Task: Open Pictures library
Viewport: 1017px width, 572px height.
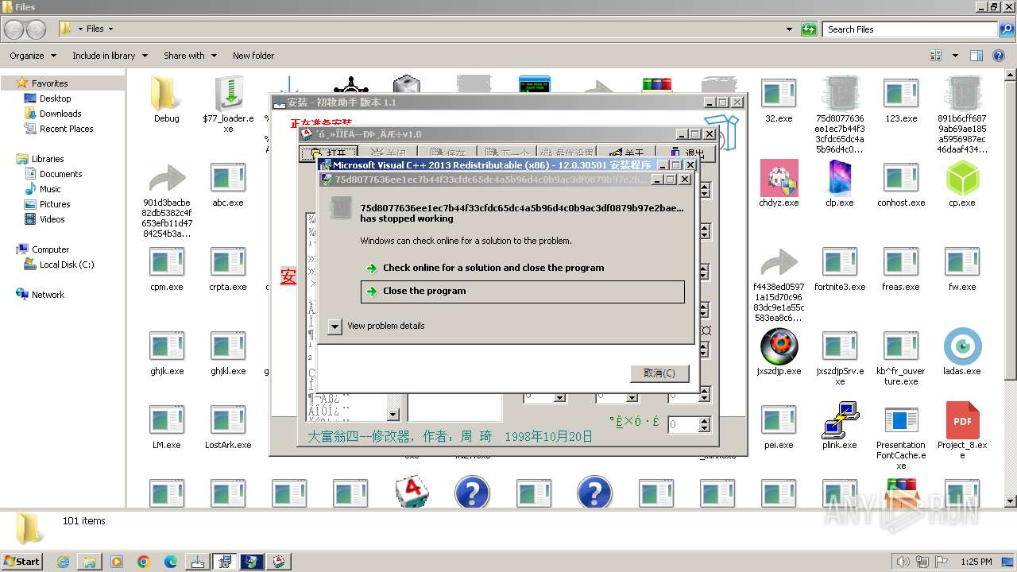Action: click(55, 204)
